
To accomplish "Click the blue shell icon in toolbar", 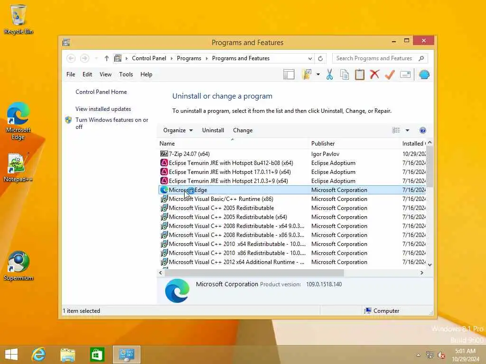I will click(x=424, y=74).
